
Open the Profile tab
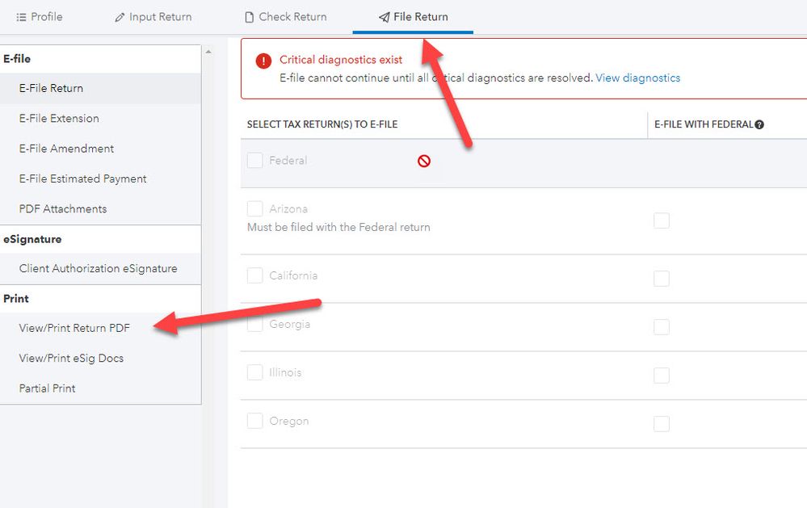coord(40,17)
